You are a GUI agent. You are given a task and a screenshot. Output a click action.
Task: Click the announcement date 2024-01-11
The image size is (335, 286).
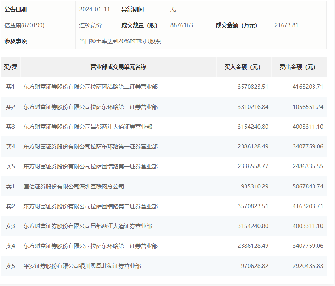tap(95, 10)
